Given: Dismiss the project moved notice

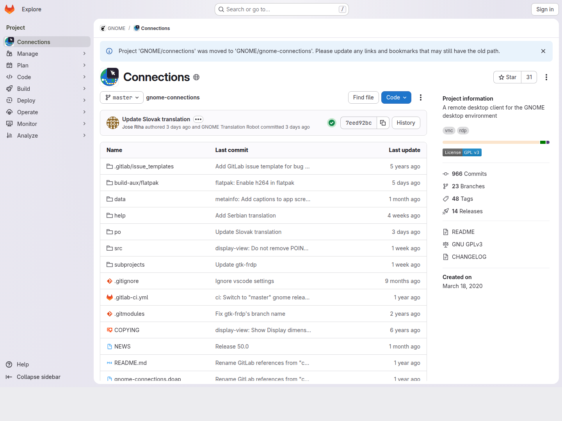Looking at the screenshot, I should pyautogui.click(x=543, y=51).
